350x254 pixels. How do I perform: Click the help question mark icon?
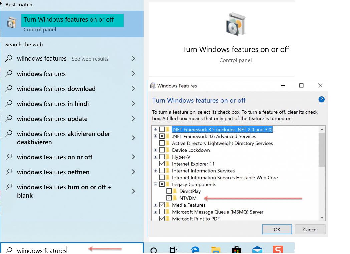[x=321, y=99]
